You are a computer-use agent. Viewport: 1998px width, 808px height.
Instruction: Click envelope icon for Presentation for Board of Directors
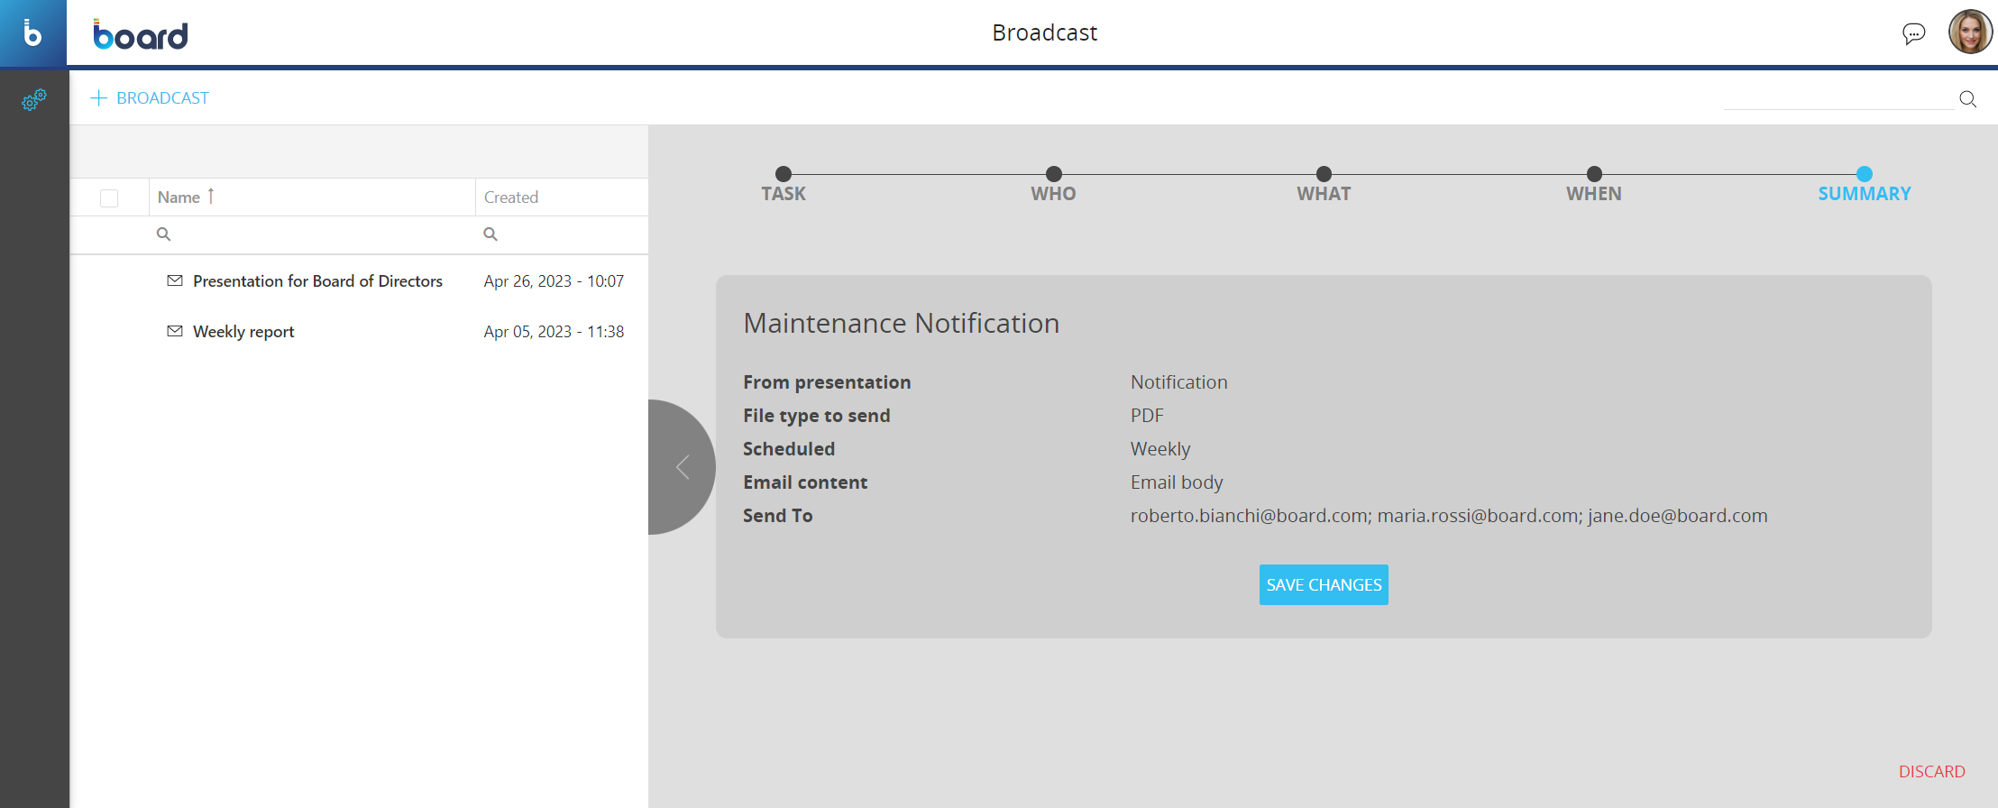coord(175,280)
